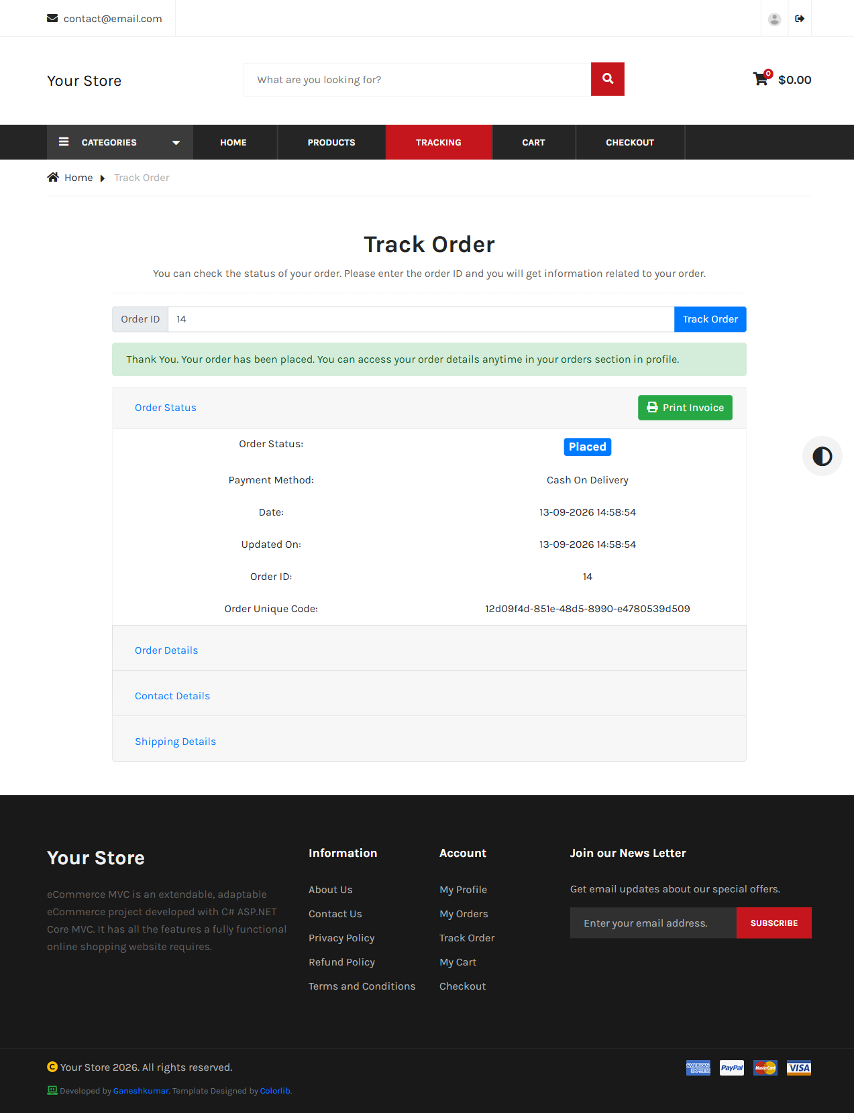
Task: Focus the Order ID input field
Action: pos(421,319)
